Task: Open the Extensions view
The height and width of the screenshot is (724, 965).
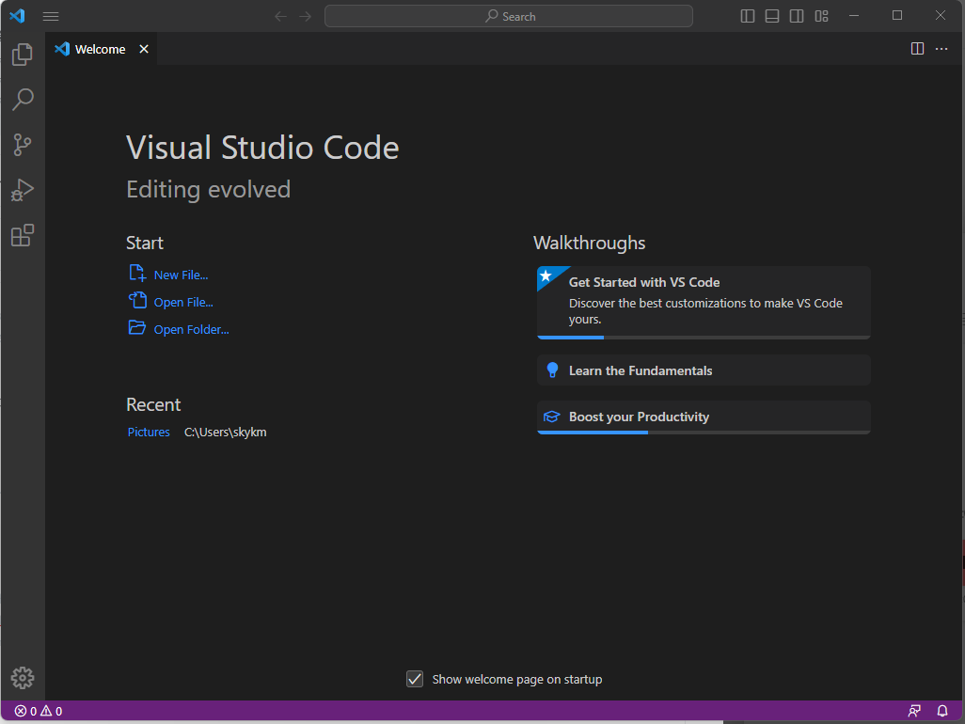Action: [x=23, y=235]
